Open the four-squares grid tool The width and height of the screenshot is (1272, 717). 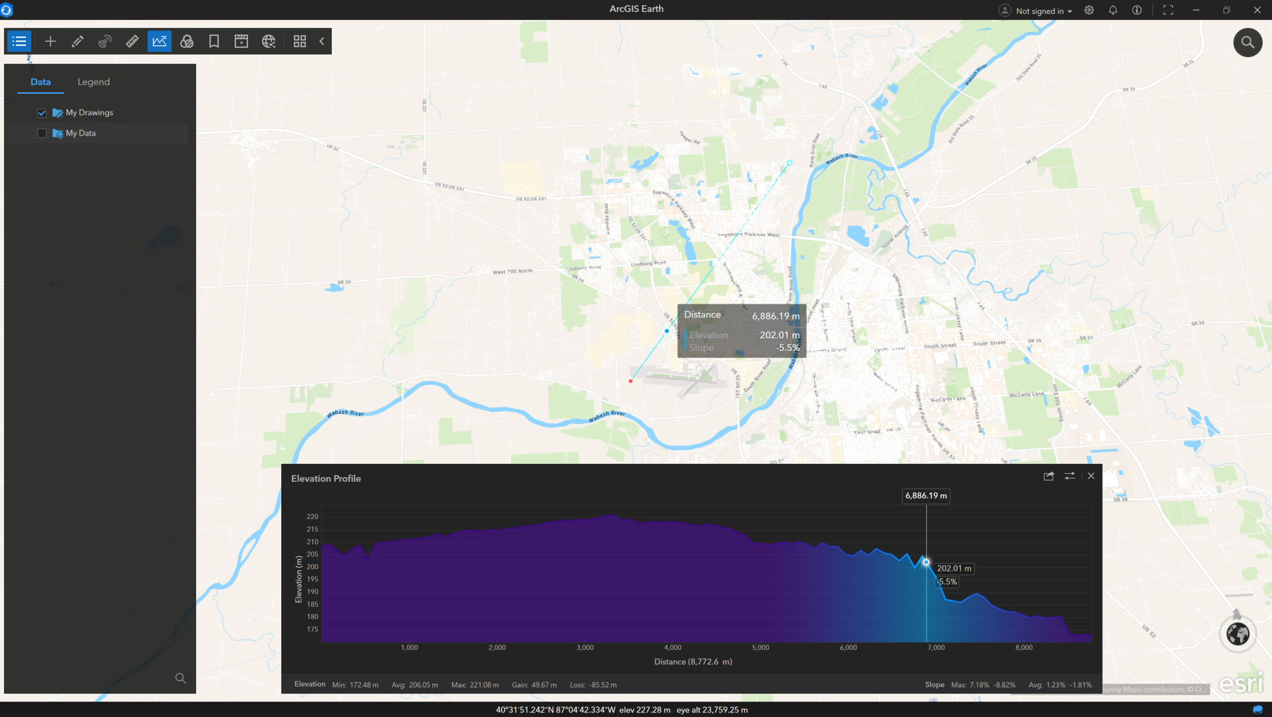pos(300,41)
